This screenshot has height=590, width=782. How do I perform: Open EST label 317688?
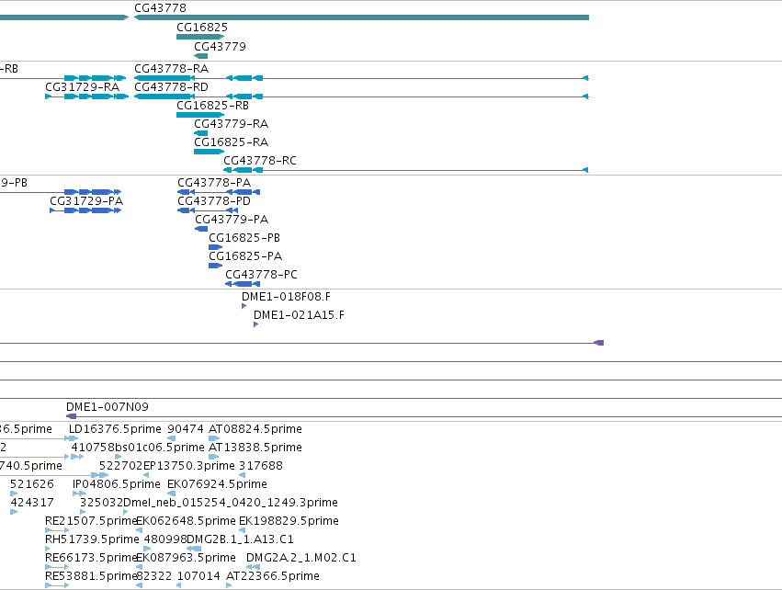pos(261,466)
